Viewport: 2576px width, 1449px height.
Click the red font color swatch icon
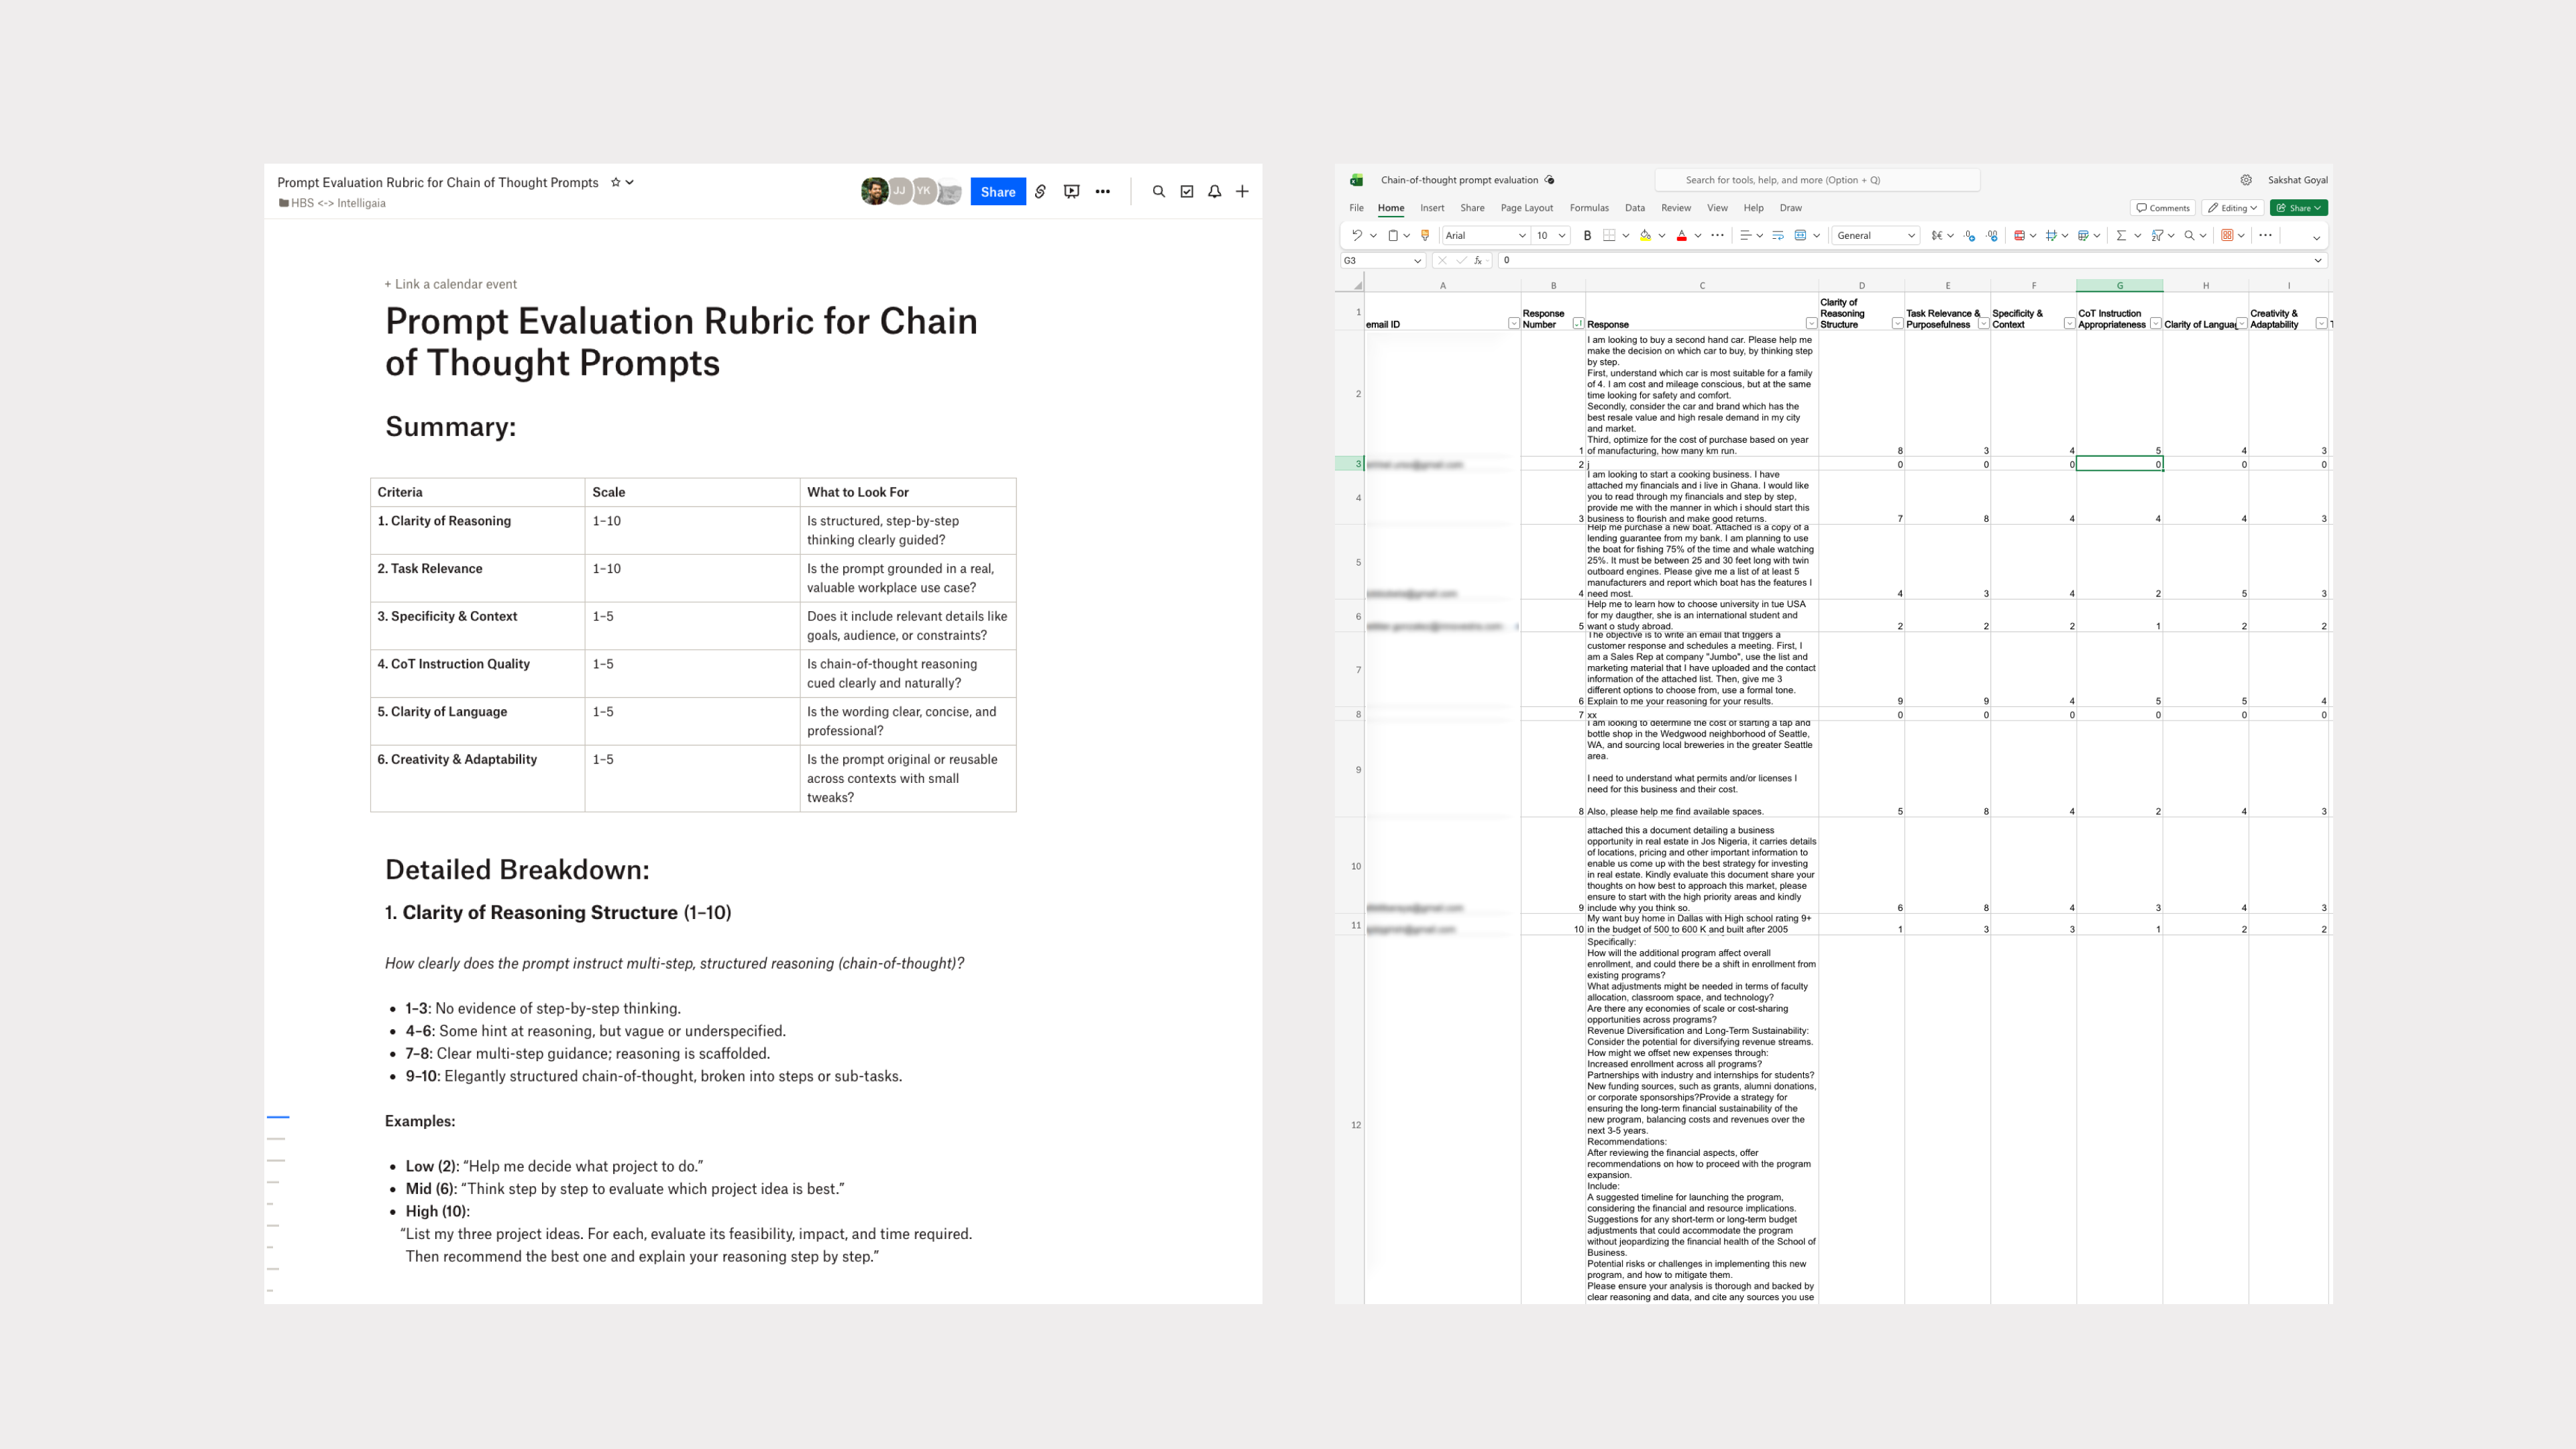1682,236
